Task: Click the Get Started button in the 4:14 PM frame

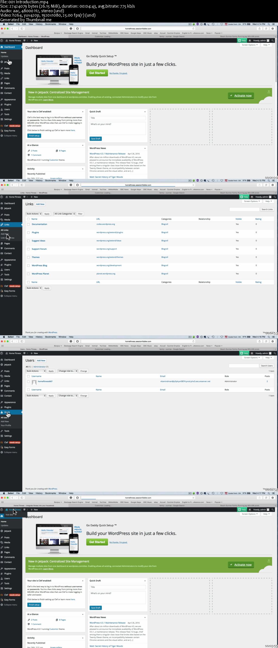Action: [97, 73]
